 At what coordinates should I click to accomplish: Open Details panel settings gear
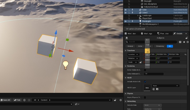pos(188,42)
